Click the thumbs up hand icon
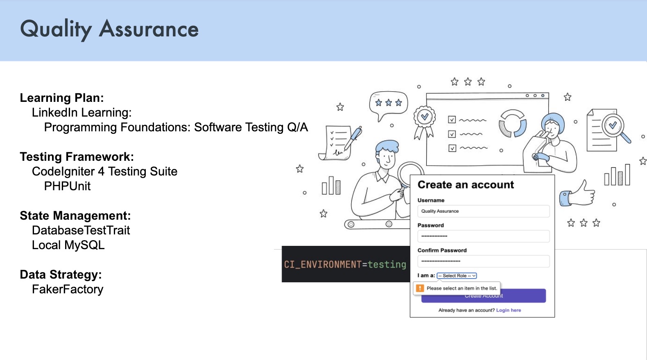 [x=578, y=194]
